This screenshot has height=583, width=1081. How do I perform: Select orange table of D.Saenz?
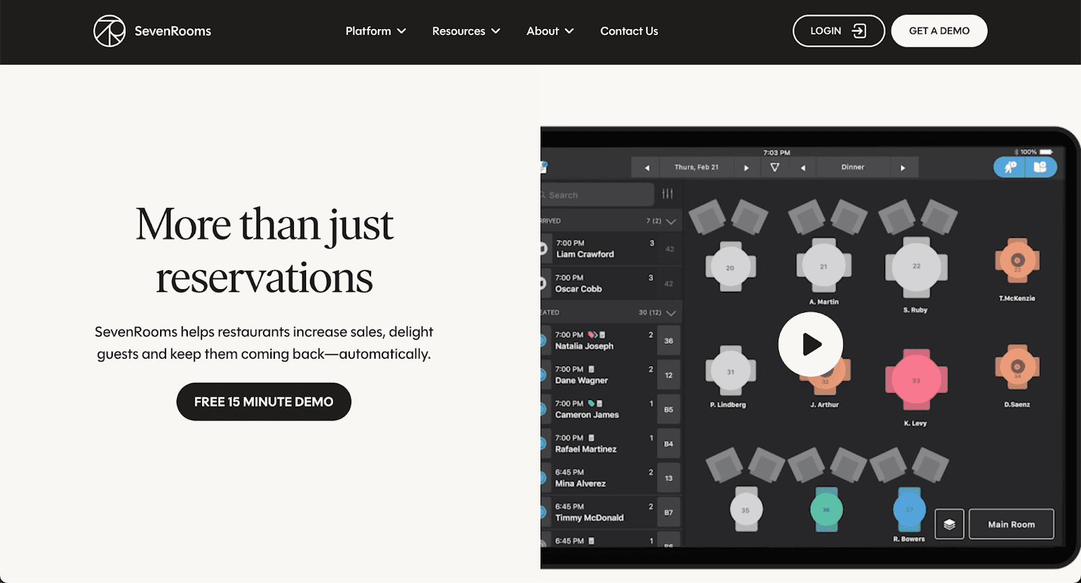[x=1017, y=367]
